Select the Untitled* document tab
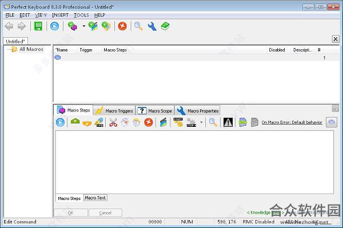The height and width of the screenshot is (228, 343). pyautogui.click(x=15, y=41)
